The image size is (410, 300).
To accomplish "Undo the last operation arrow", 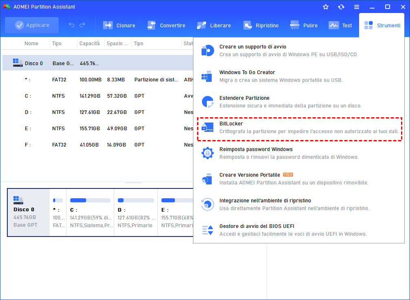I will coord(71,25).
